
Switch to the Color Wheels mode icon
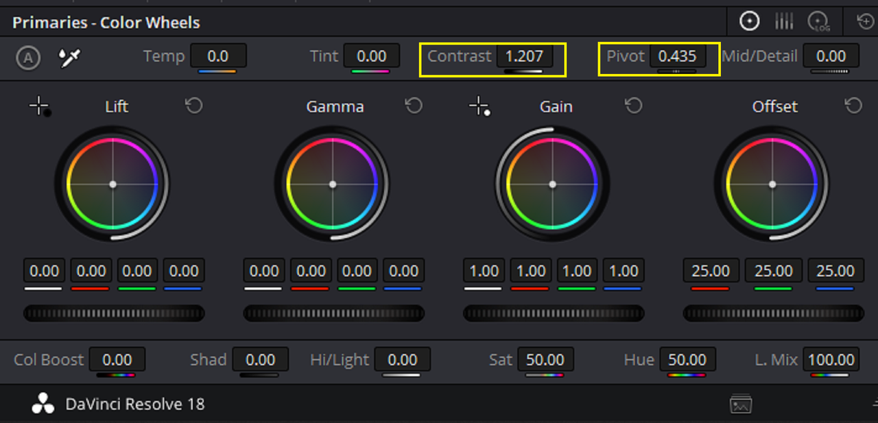pos(749,22)
